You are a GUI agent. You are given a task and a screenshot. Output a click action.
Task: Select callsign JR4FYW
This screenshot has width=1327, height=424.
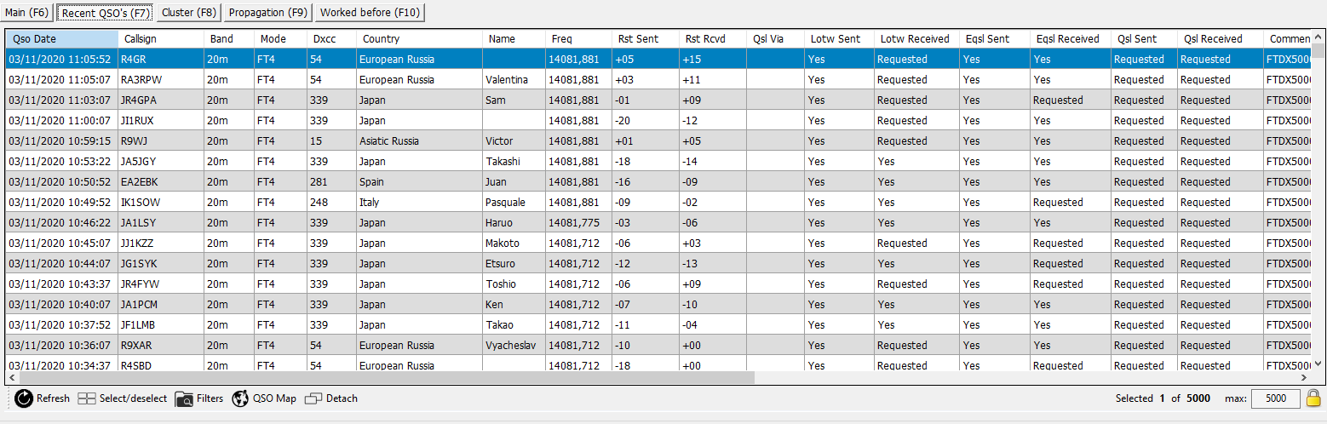(141, 284)
